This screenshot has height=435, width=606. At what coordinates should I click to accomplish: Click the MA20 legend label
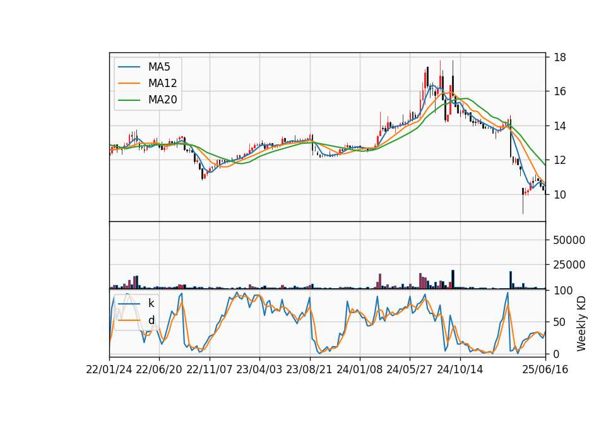pyautogui.click(x=162, y=100)
